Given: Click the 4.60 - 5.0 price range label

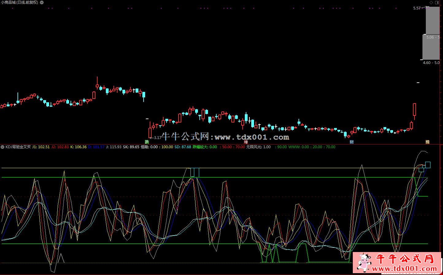Looking at the screenshot, I should tap(431, 63).
